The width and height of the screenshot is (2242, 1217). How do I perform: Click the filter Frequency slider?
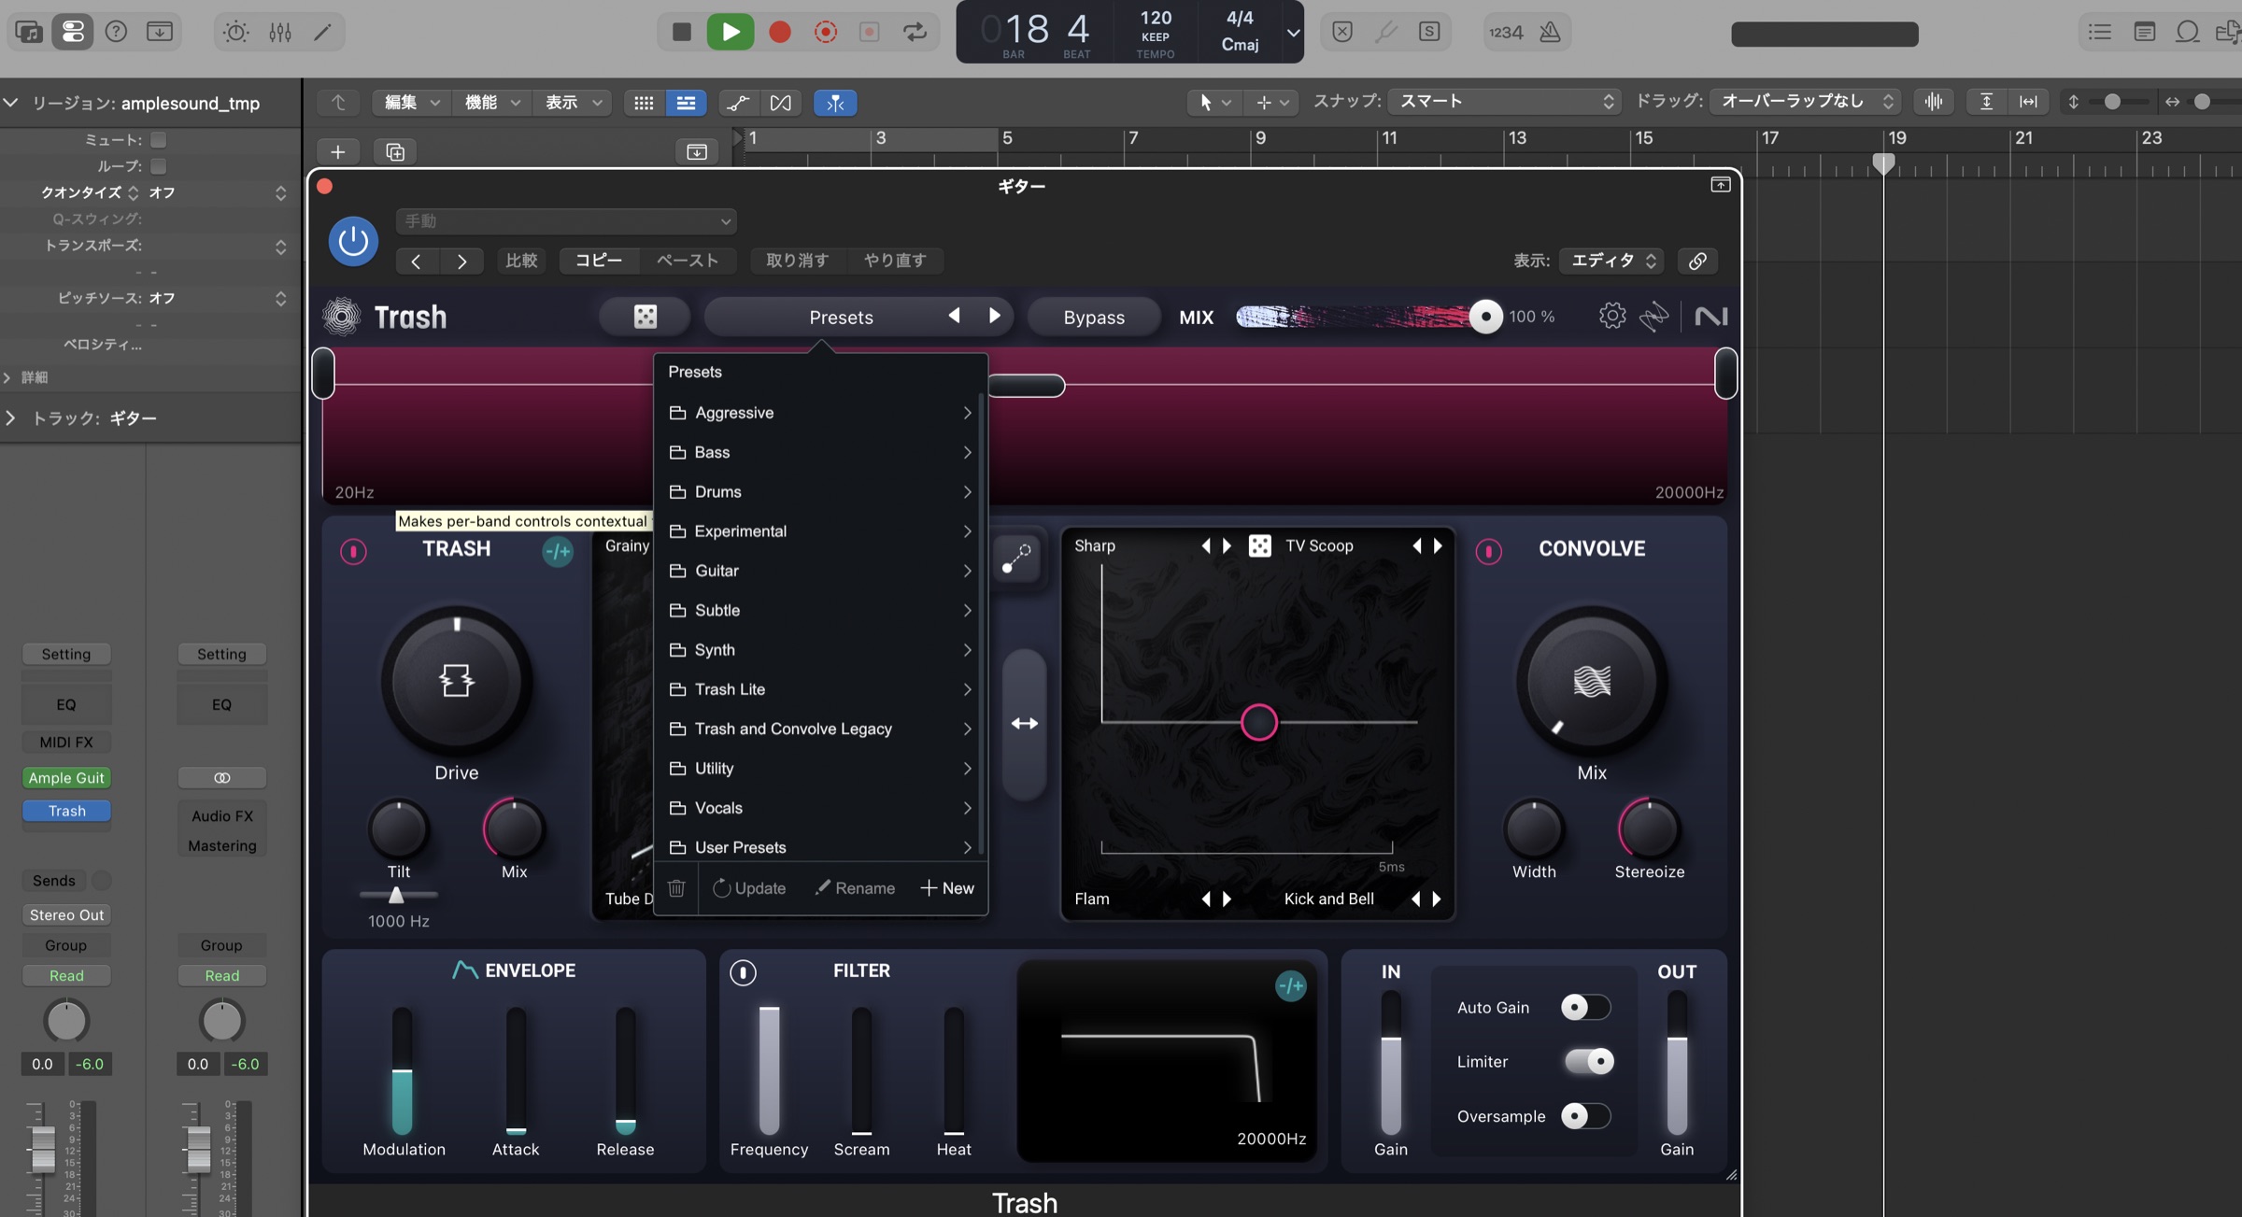coord(769,1070)
